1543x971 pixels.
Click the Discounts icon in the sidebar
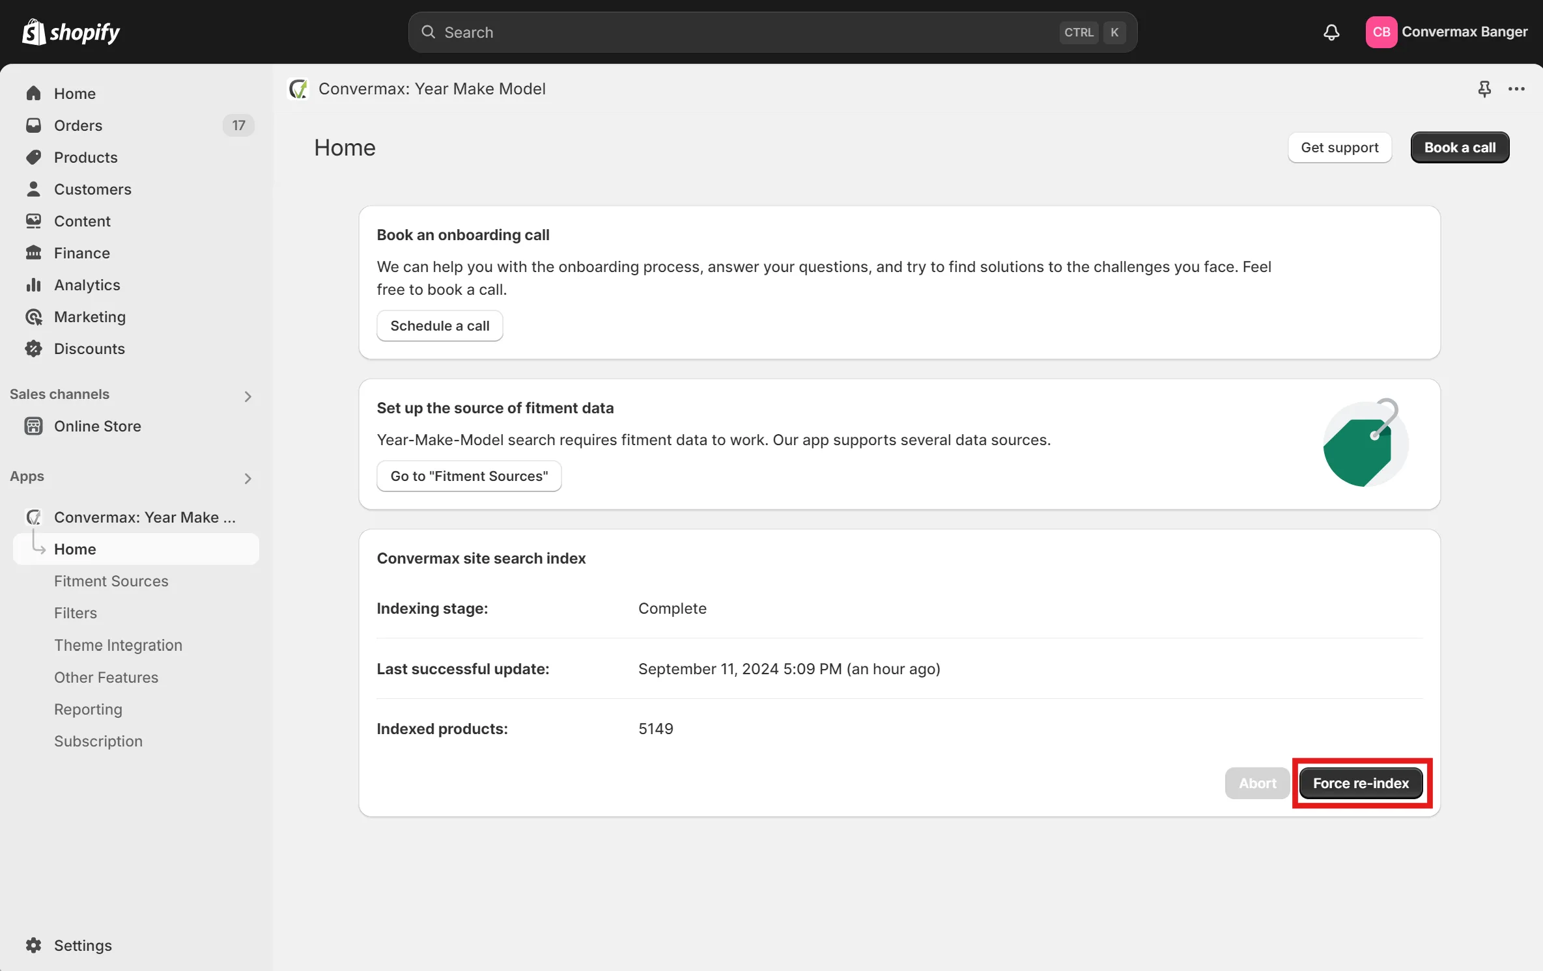click(x=34, y=349)
